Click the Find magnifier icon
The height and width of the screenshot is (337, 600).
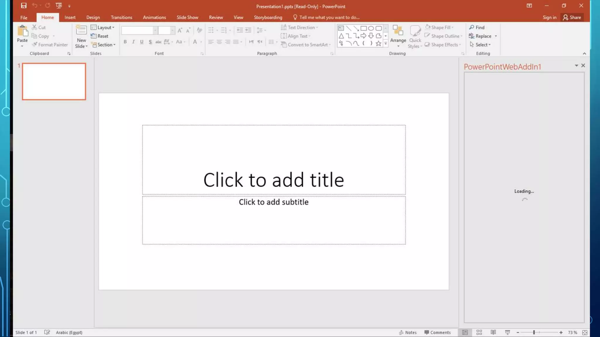[x=472, y=27]
